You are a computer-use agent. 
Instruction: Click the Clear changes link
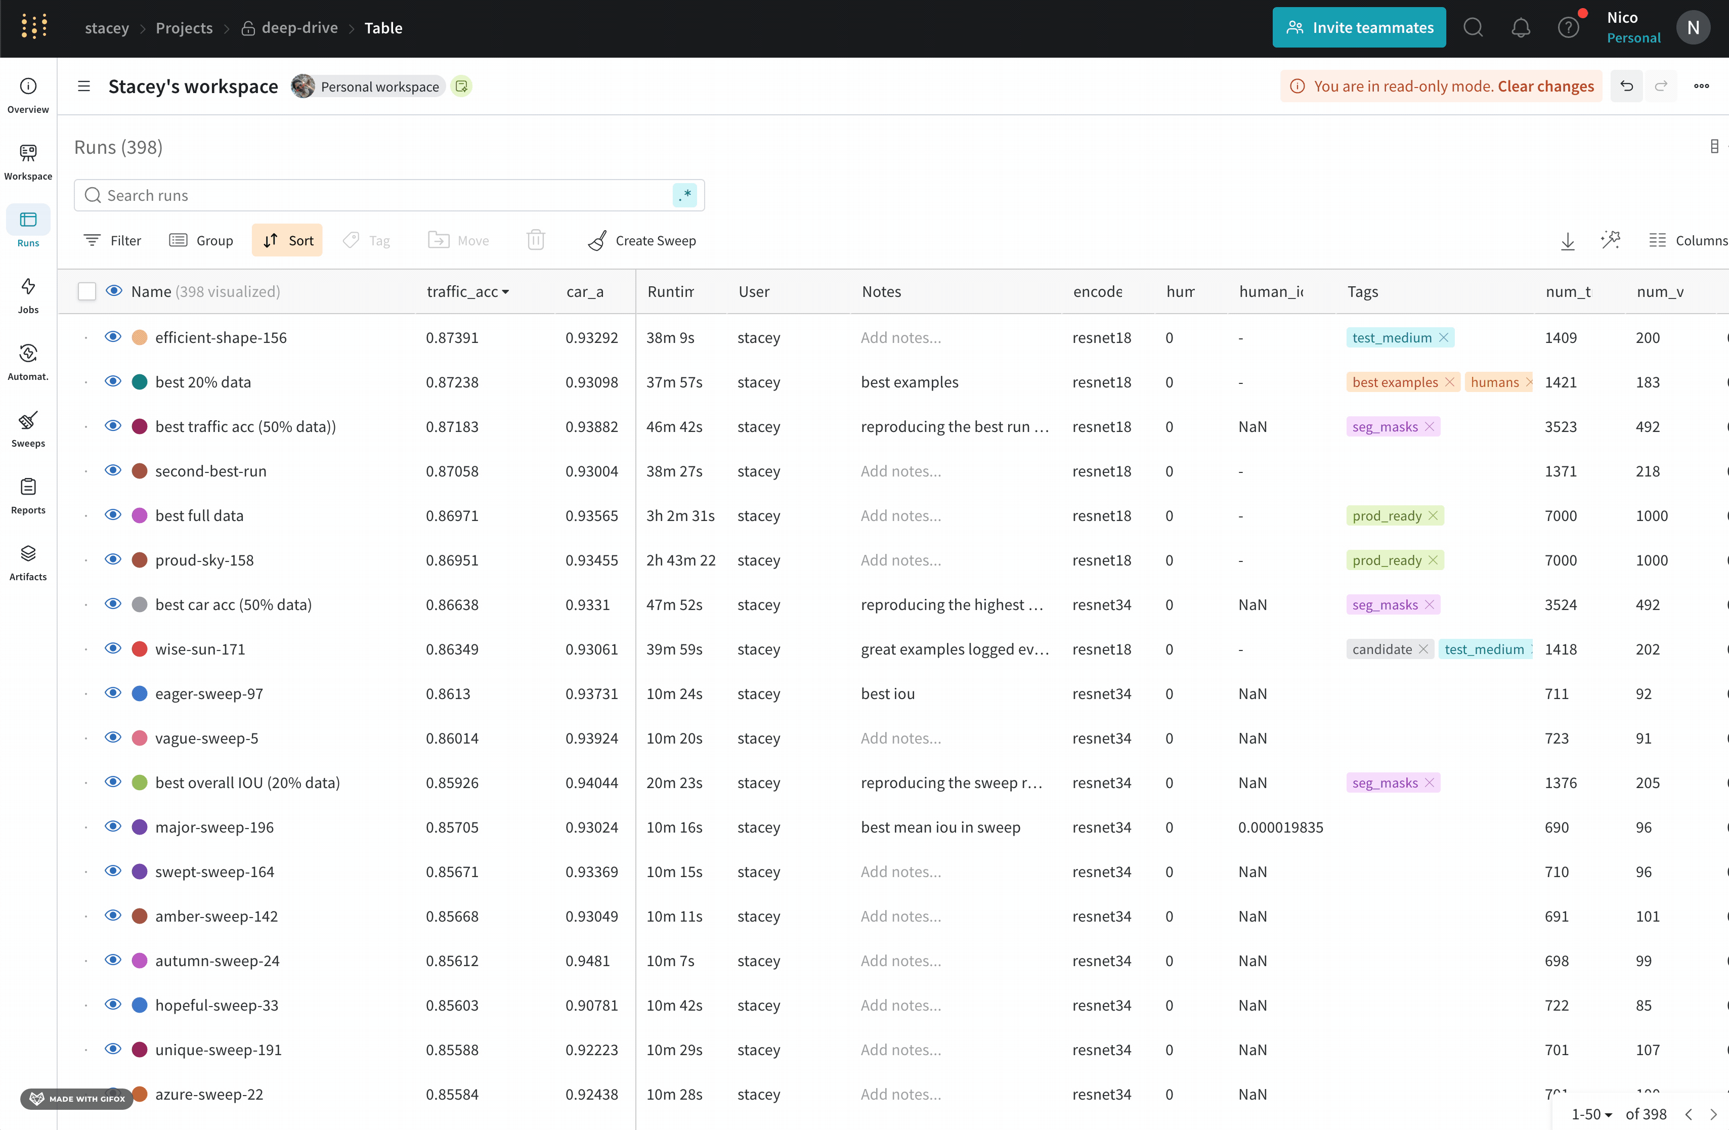tap(1545, 85)
